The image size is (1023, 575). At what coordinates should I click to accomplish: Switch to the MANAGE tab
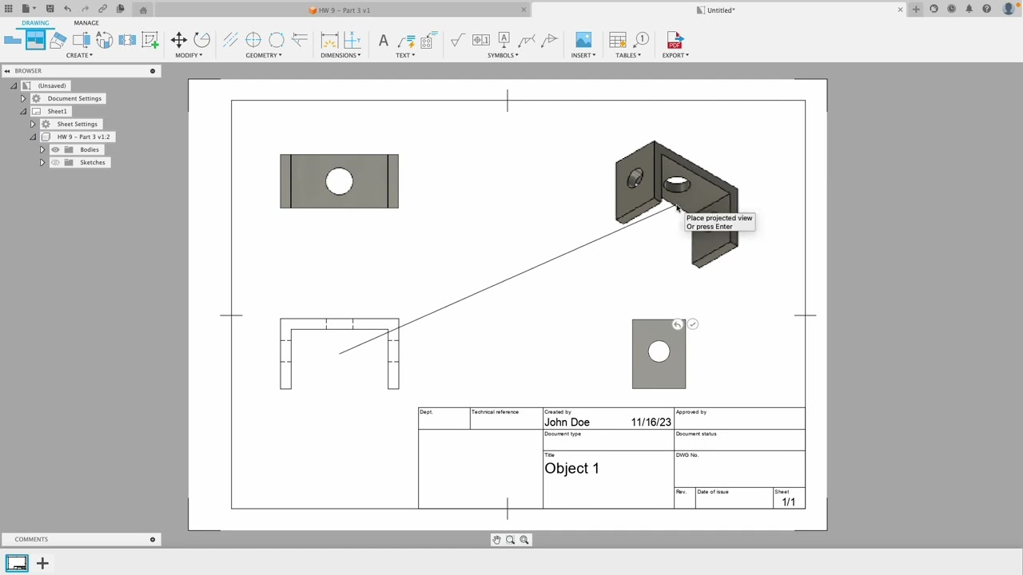coord(86,22)
